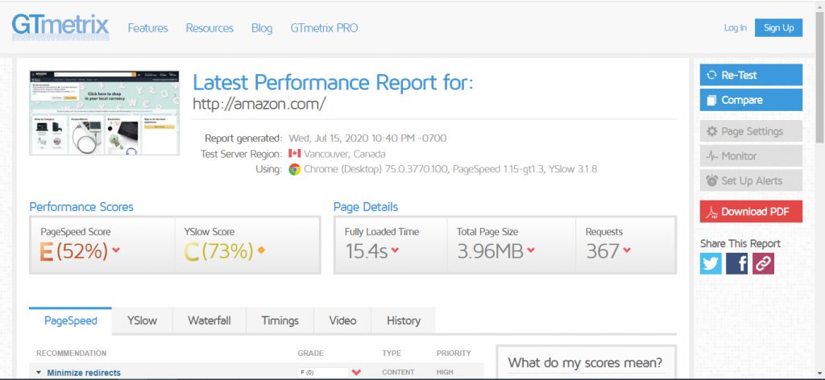Screen dimensions: 825x380
Task: Switch to the PageSpeed tab
Action: pyautogui.click(x=71, y=320)
